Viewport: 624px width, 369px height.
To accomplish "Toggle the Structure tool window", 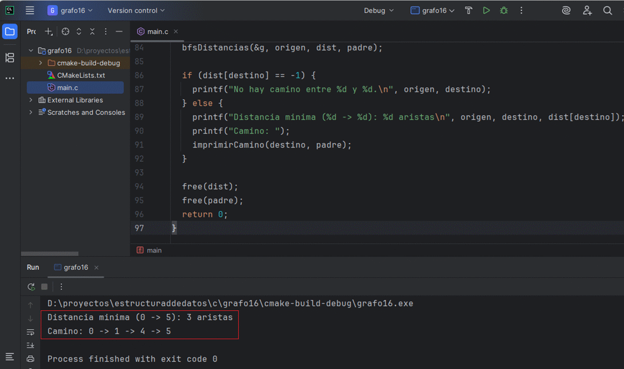I will [x=10, y=58].
